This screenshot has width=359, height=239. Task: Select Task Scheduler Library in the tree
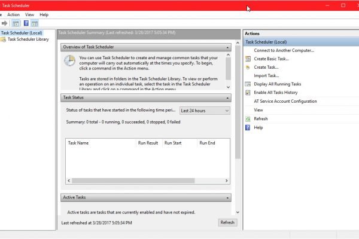coord(28,39)
